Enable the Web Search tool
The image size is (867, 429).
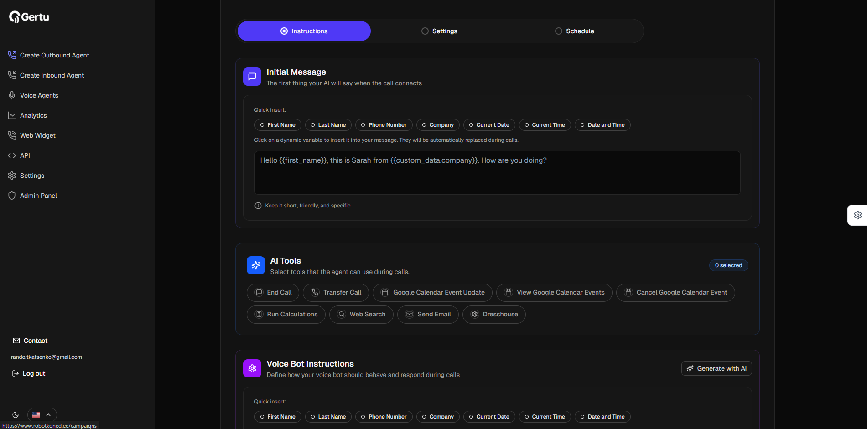point(361,315)
